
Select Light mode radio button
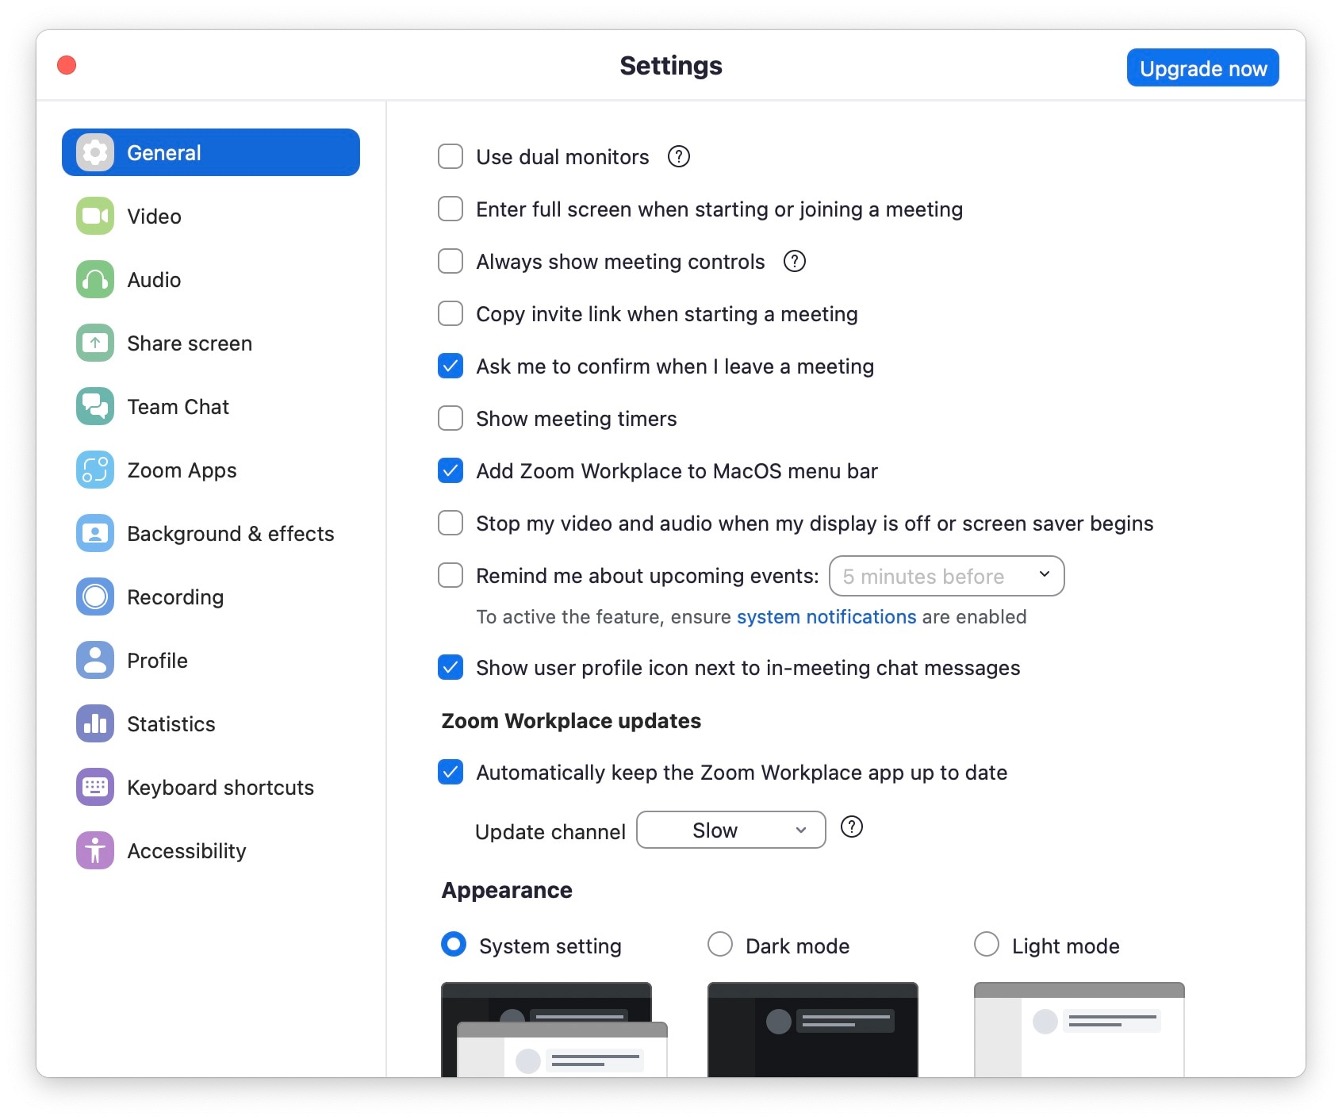[987, 944]
